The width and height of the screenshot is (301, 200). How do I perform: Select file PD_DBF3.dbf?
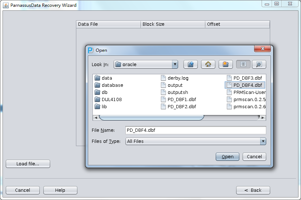[244, 78]
